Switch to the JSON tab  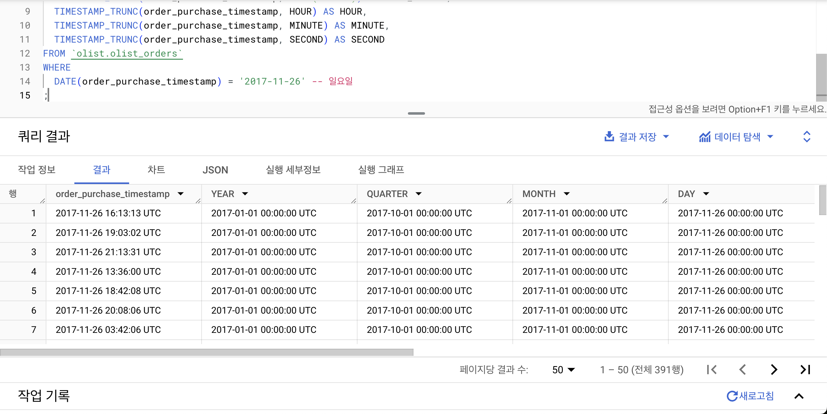tap(215, 170)
